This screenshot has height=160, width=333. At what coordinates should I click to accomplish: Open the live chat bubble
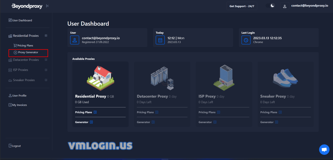[324, 150]
